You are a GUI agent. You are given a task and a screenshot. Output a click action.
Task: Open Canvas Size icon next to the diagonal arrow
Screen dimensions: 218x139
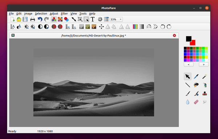80,19
